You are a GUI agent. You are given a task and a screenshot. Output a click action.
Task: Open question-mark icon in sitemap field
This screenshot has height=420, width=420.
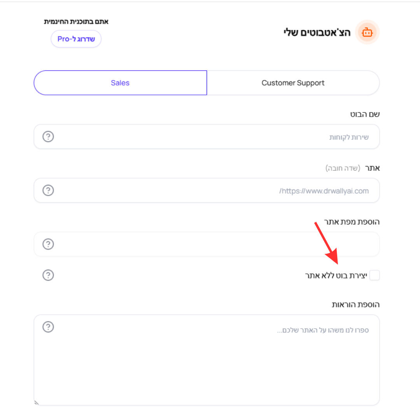[x=48, y=244]
